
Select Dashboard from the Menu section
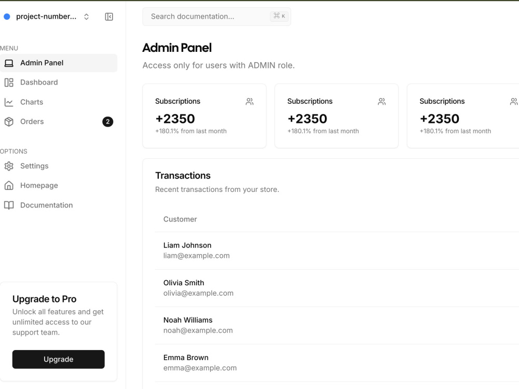tap(39, 82)
